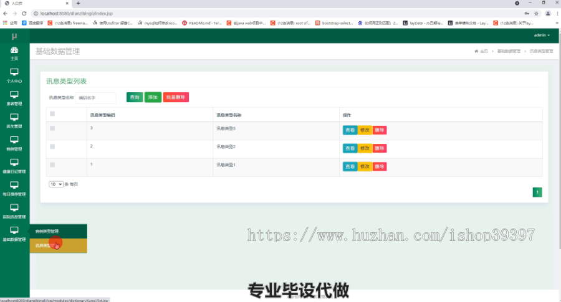Click 删除 for row 讯息类型3
This screenshot has width=561, height=302.
[379, 130]
